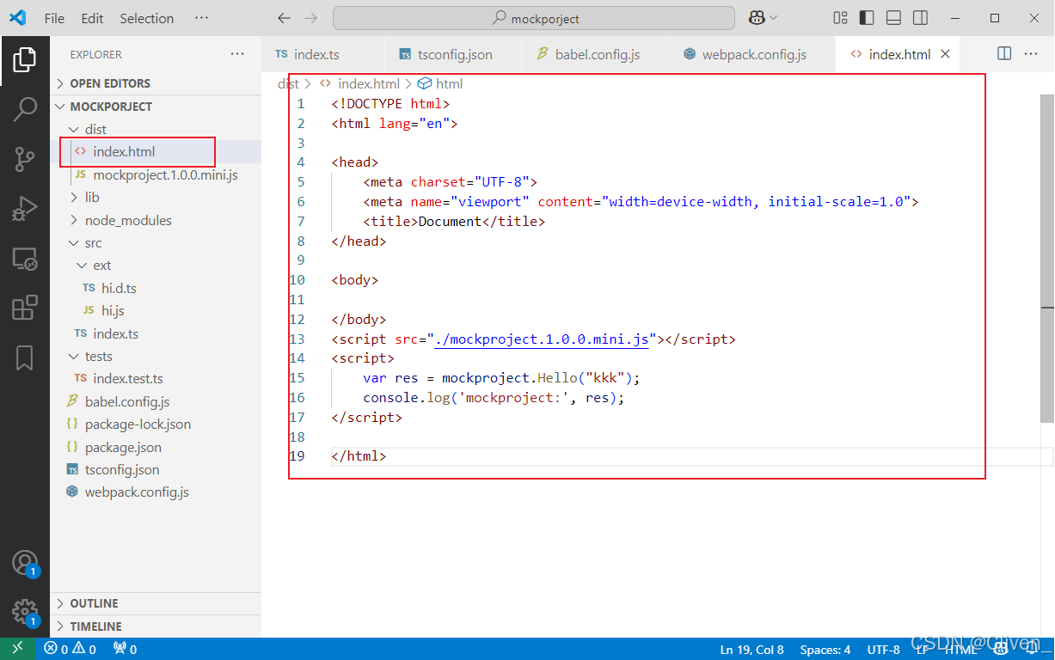
Task: Open package.json file
Action: click(123, 447)
